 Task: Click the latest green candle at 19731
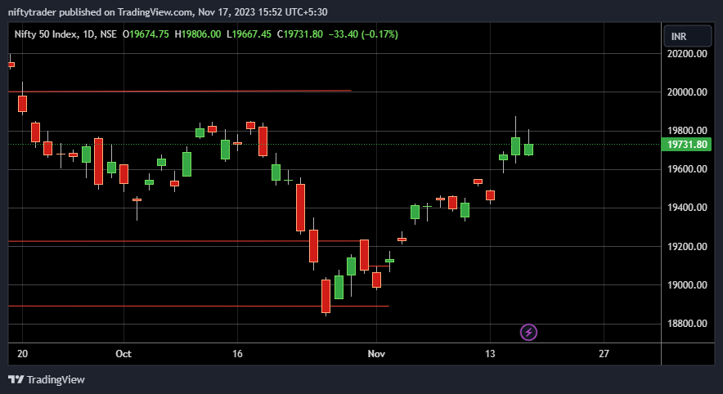(x=528, y=150)
